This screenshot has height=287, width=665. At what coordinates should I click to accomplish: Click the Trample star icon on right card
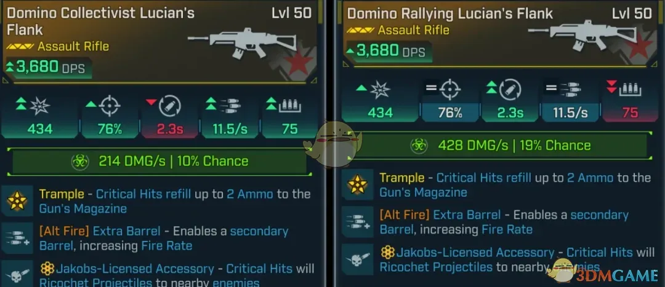[357, 184]
